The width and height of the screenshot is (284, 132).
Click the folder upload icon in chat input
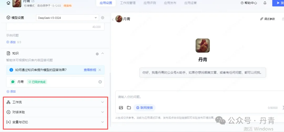pyautogui.click(x=129, y=108)
